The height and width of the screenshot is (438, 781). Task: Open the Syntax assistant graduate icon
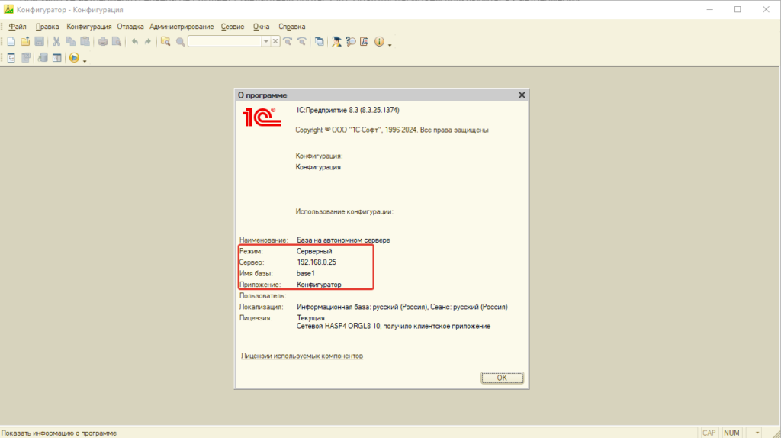click(x=336, y=42)
